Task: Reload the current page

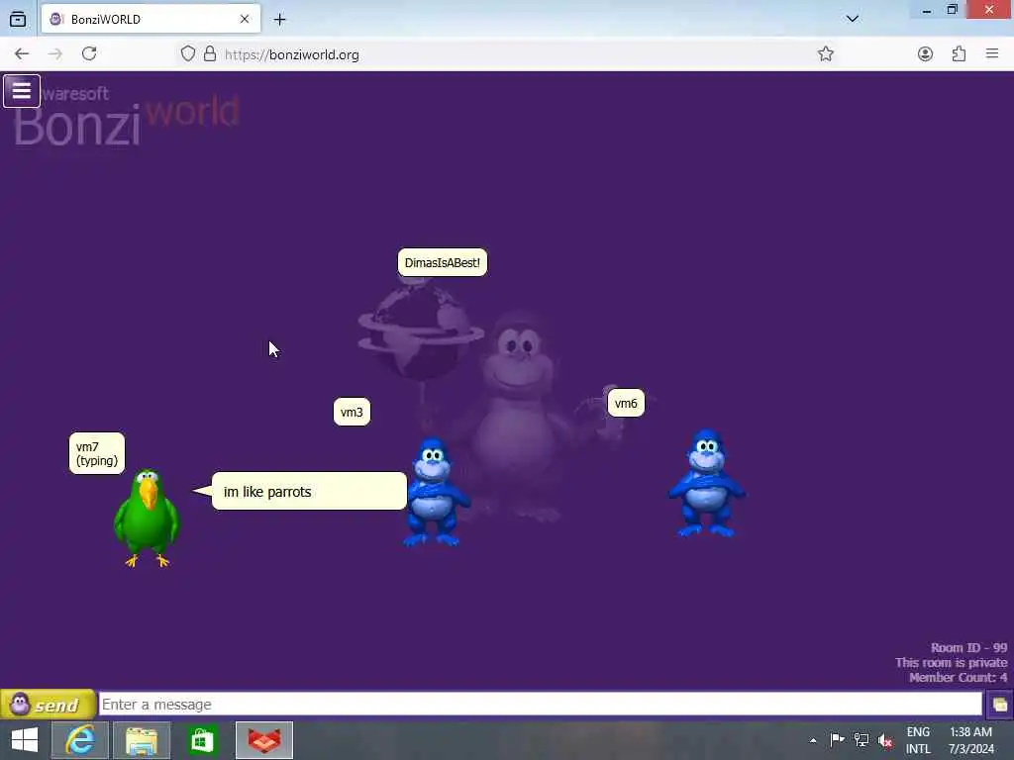Action: [89, 54]
